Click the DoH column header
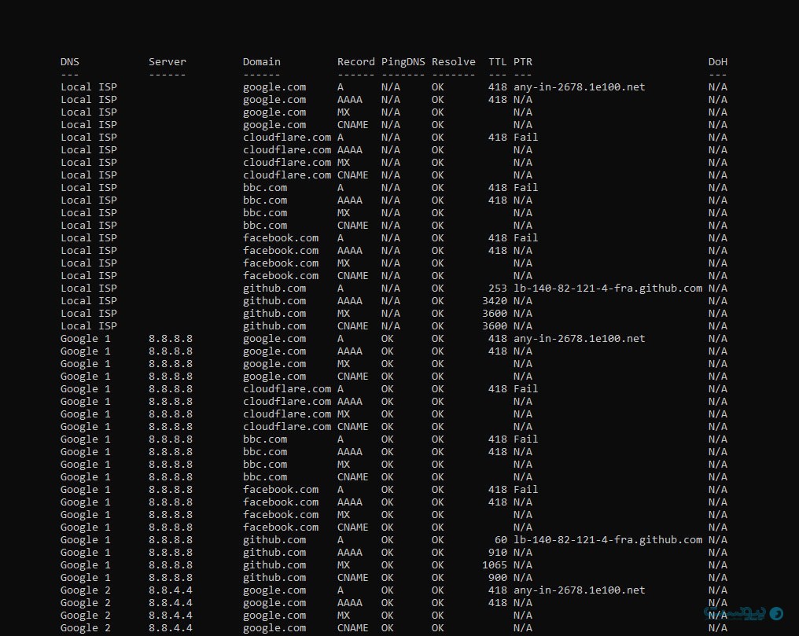The width and height of the screenshot is (799, 636). point(717,62)
